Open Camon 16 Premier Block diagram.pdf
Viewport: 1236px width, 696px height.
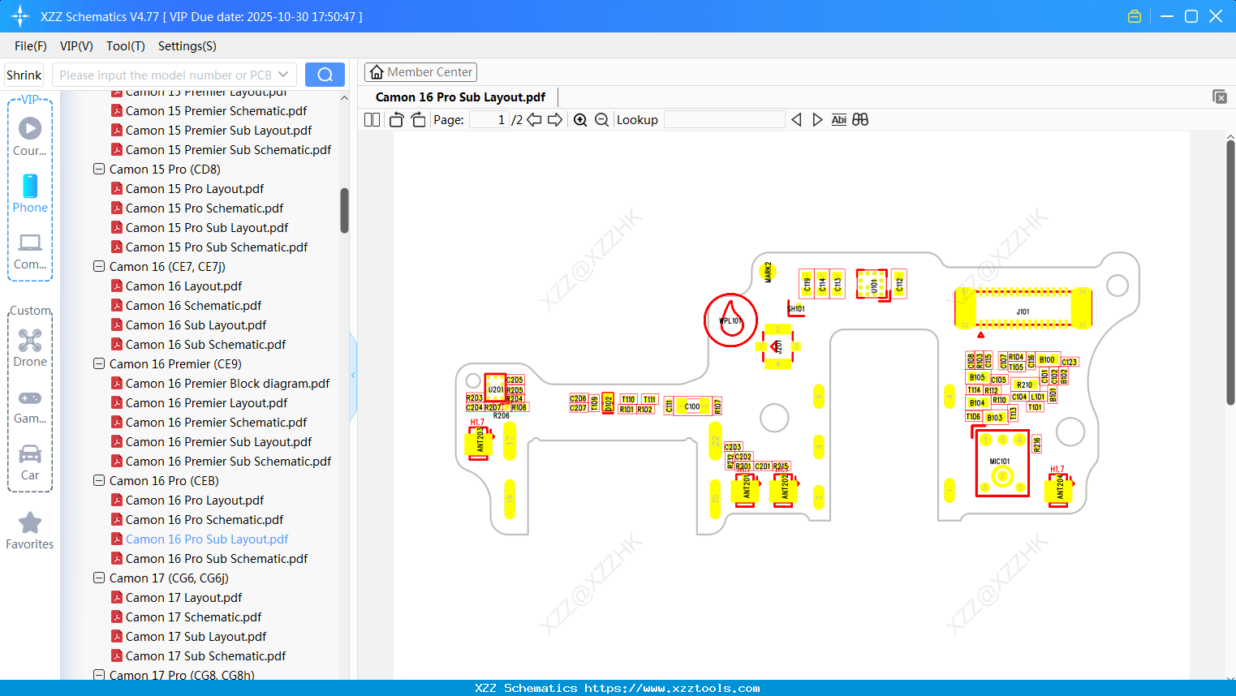click(x=227, y=384)
